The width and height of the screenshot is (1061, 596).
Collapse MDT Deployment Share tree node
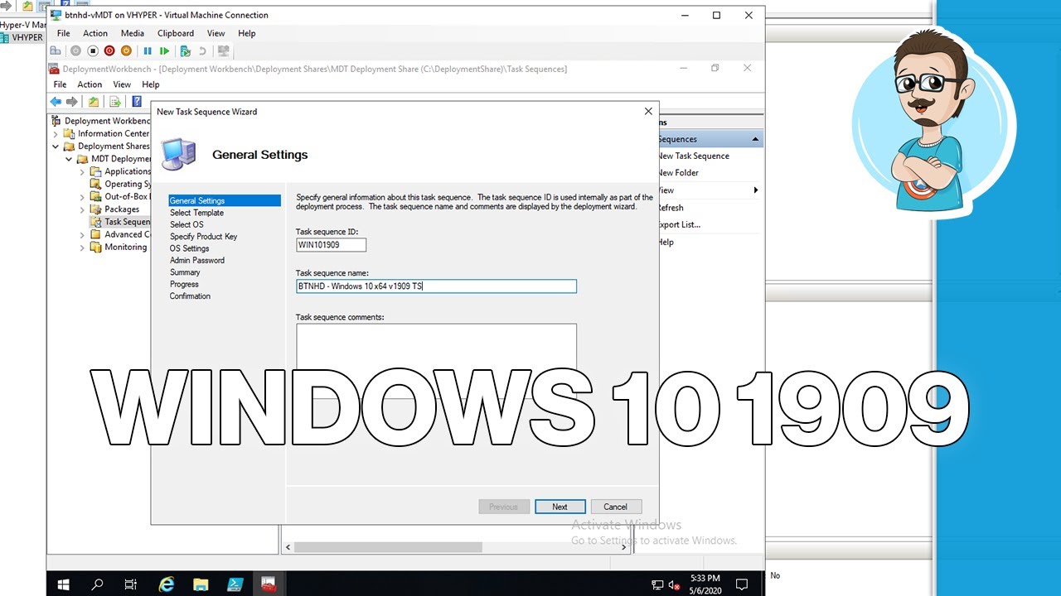pos(70,159)
